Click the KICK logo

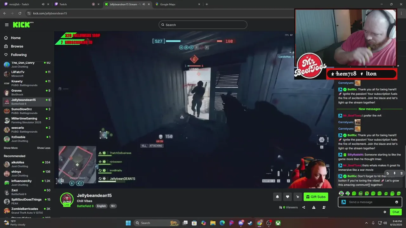pyautogui.click(x=23, y=25)
